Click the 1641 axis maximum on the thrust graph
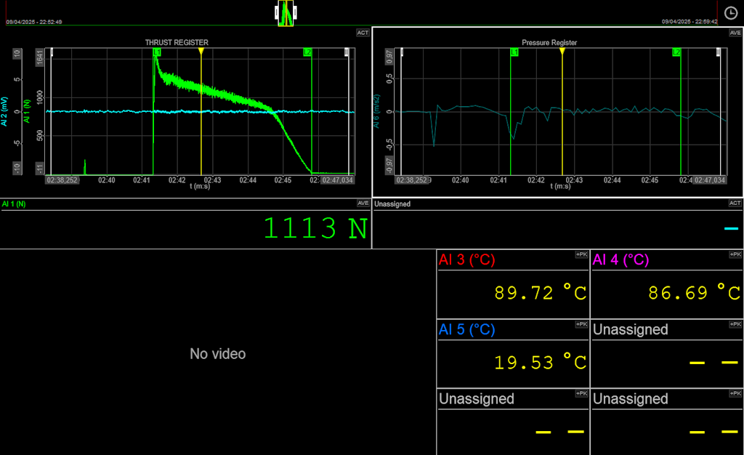This screenshot has height=455, width=744. click(x=40, y=57)
